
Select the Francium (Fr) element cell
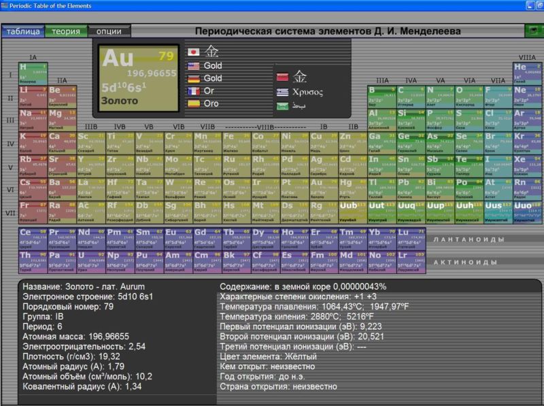click(33, 213)
